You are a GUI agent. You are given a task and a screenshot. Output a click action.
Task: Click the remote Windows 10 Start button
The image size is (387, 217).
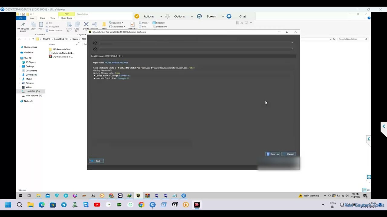click(20, 196)
